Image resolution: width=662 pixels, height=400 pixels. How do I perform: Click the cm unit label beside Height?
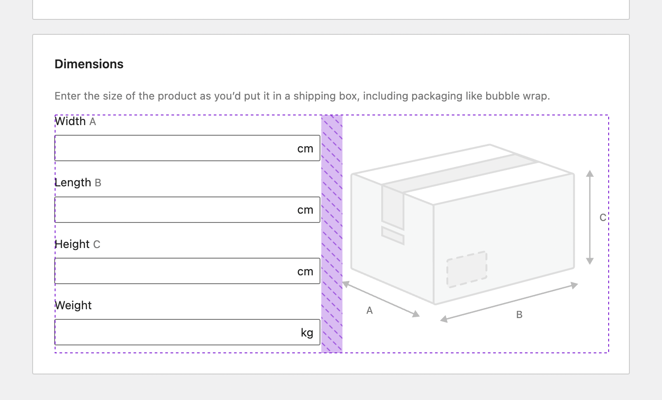(305, 271)
